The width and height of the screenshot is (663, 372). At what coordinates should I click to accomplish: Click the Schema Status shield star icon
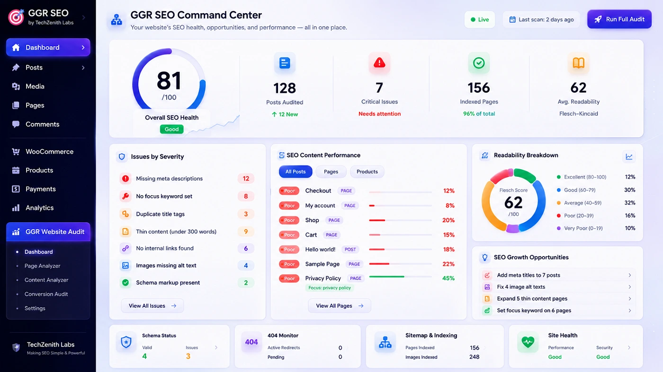pos(126,342)
